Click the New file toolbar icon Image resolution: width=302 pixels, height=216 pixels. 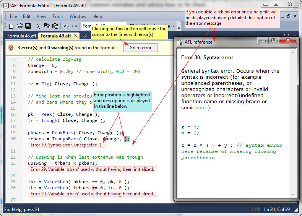pyautogui.click(x=11, y=26)
